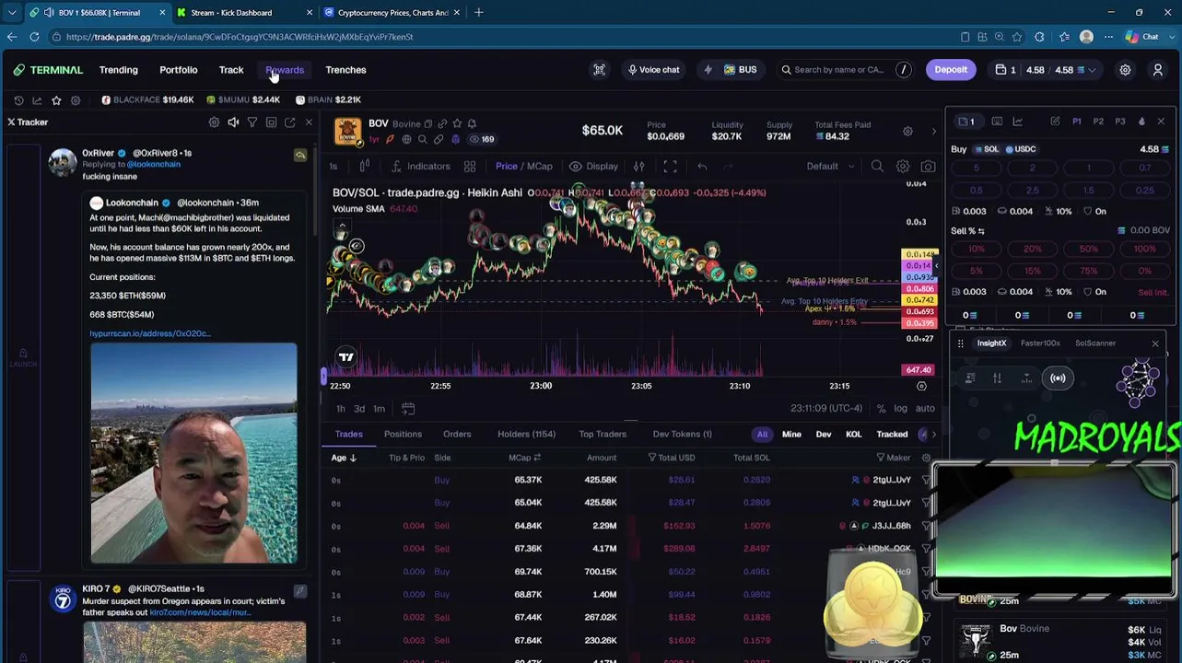Open hypurrscan.io address link in tweet
Image resolution: width=1182 pixels, height=663 pixels.
150,333
